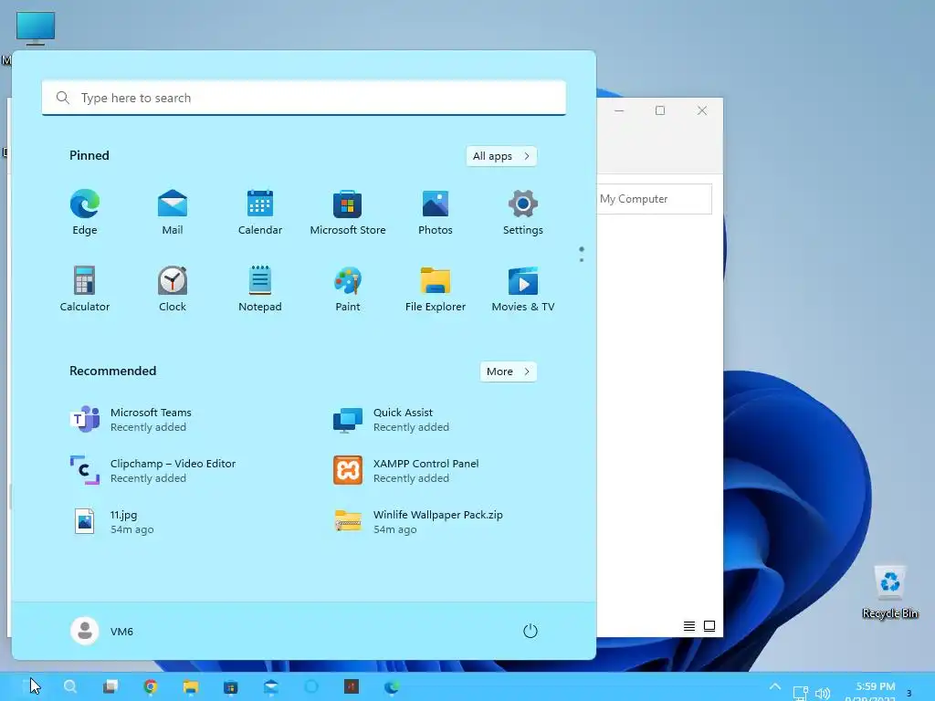This screenshot has width=935, height=701.
Task: Launch Notepad from pinned apps
Action: (x=260, y=289)
